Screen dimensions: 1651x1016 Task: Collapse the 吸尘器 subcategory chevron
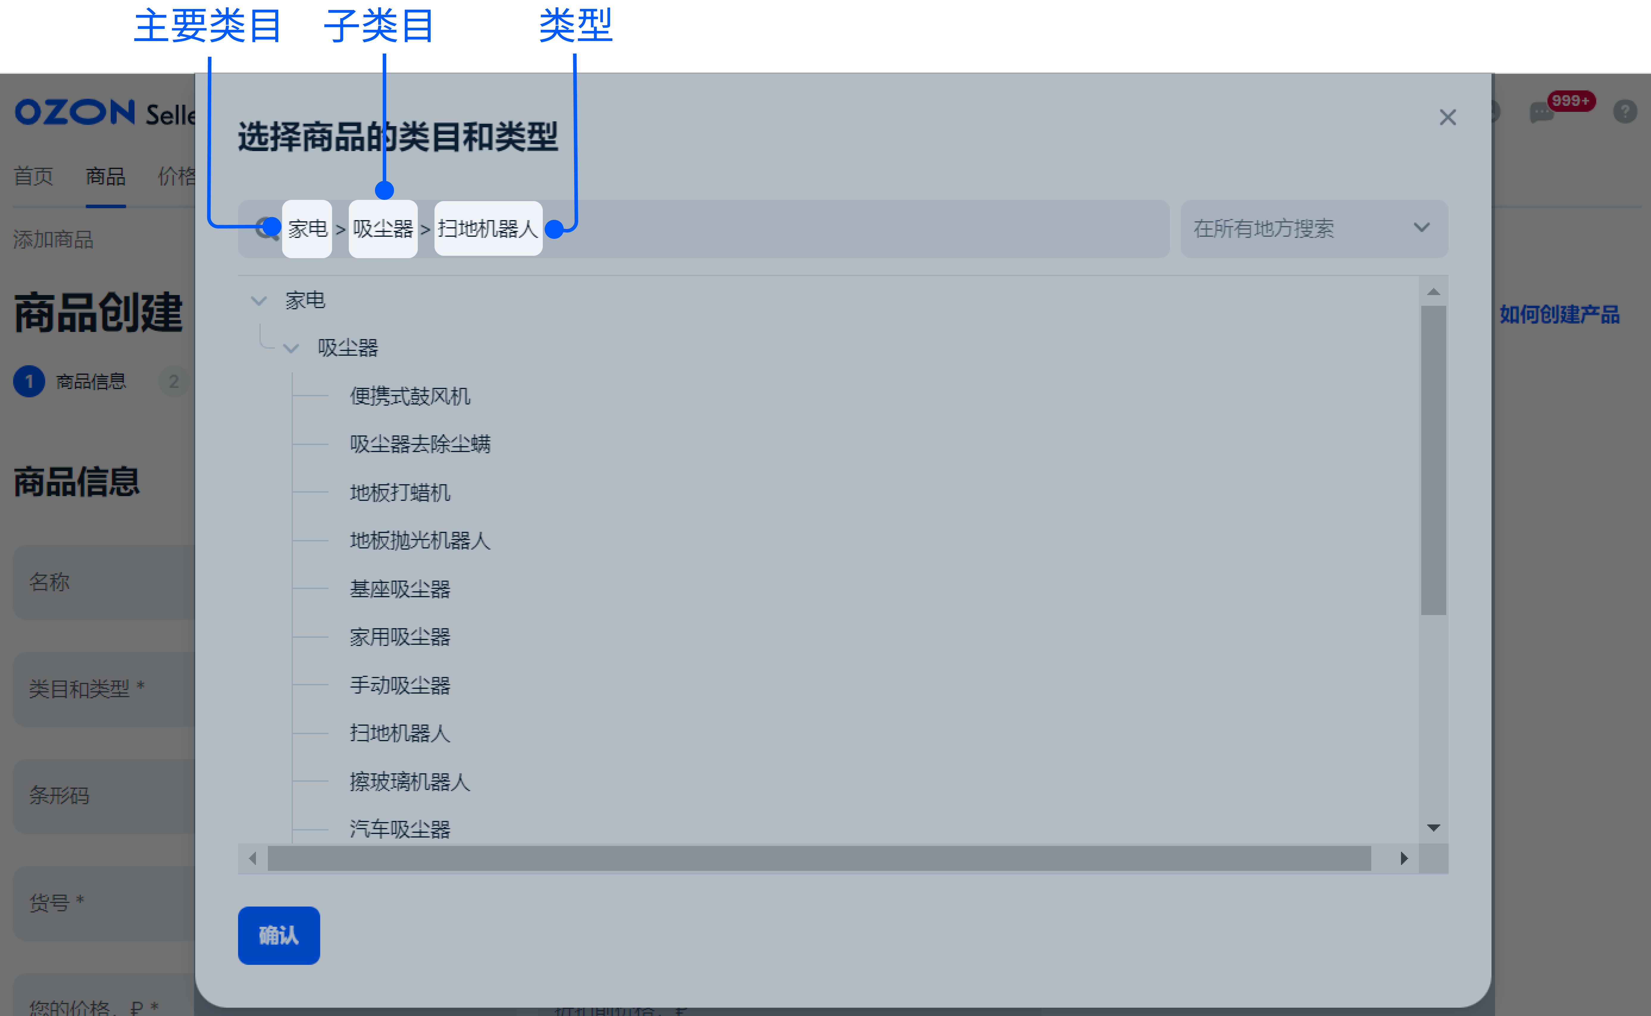pyautogui.click(x=291, y=348)
